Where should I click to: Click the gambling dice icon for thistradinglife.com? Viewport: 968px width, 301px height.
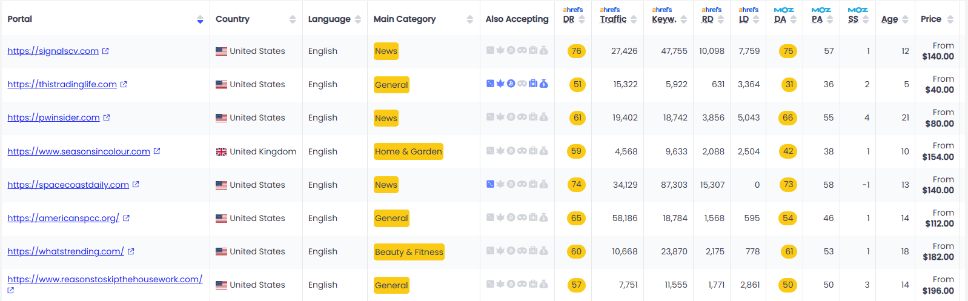[x=490, y=84]
